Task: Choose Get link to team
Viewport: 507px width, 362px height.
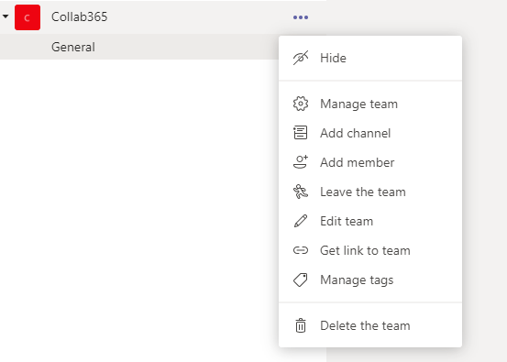Action: (370, 250)
